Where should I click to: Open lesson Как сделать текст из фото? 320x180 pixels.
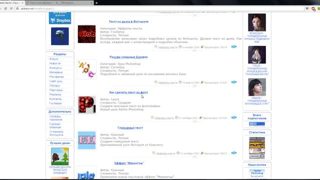point(128,92)
